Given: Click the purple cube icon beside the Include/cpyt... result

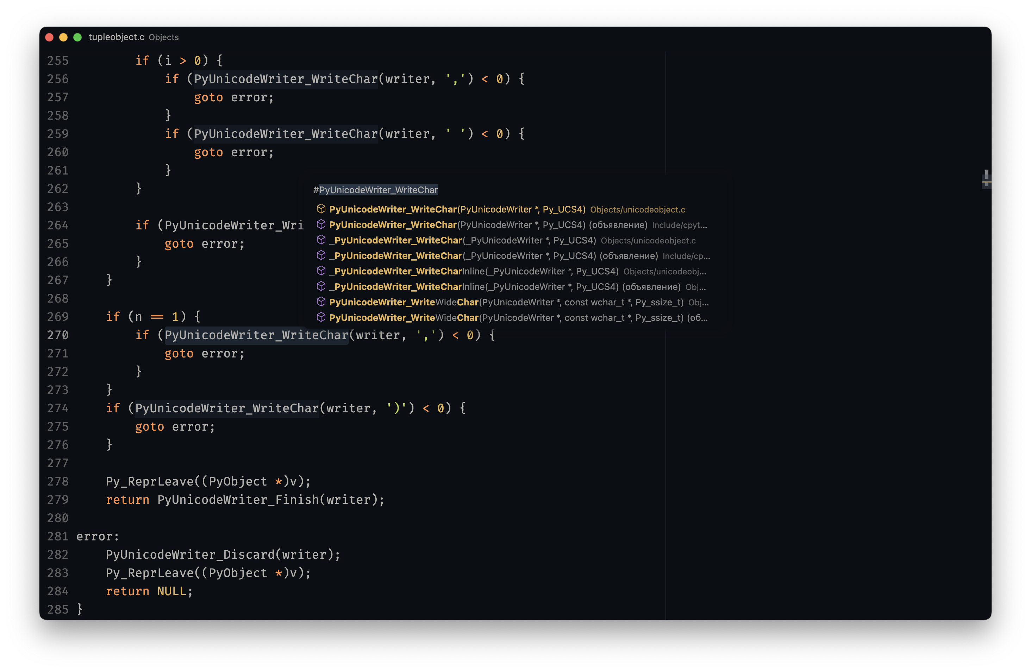Looking at the screenshot, I should [x=321, y=224].
